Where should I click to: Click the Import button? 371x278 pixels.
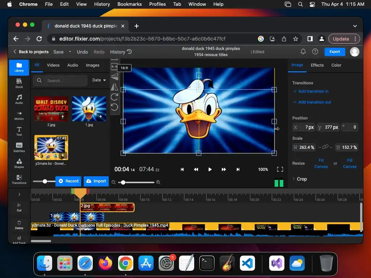click(x=96, y=181)
